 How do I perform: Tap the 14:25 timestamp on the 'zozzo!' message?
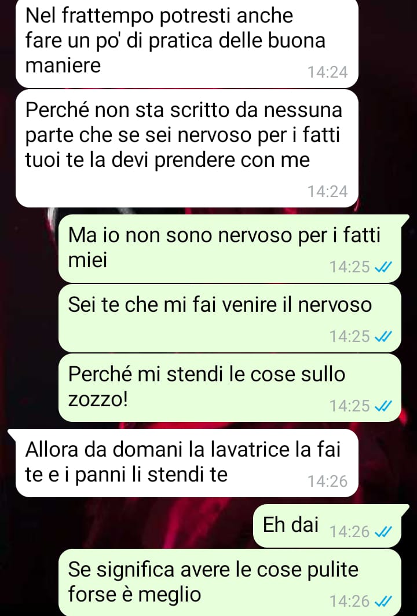349,406
